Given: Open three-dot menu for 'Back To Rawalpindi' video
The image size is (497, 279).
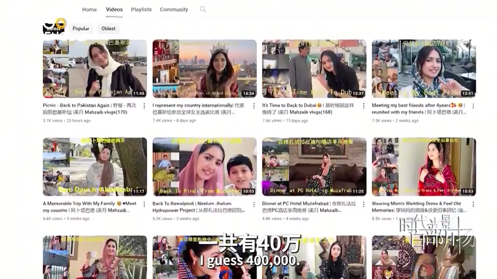Looking at the screenshot, I should click(254, 204).
